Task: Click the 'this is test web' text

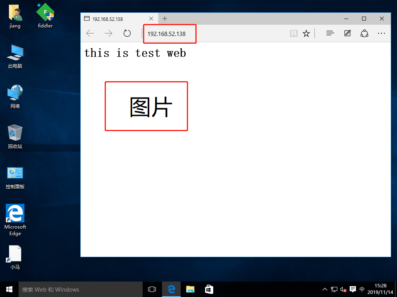Action: 135,53
